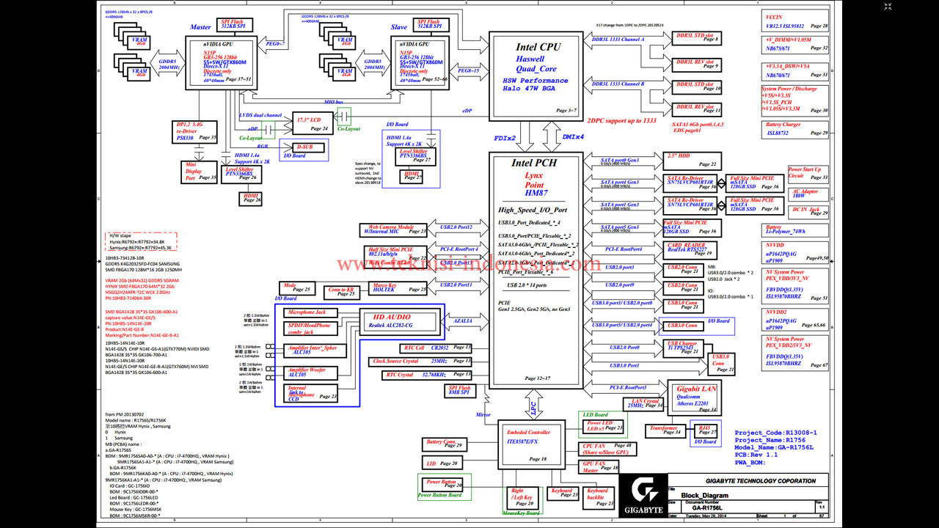This screenshot has height=528, width=939.
Task: Click the Conn to KB block
Action: click(340, 291)
